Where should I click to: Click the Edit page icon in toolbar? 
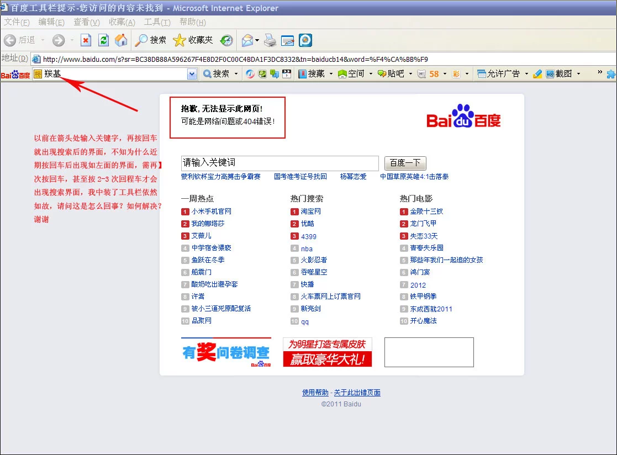(x=288, y=40)
